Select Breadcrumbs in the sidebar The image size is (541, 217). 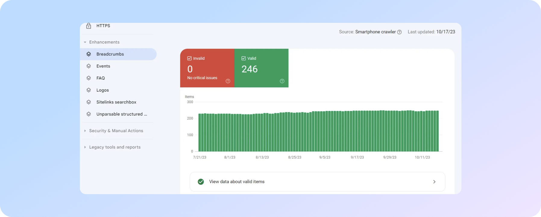[118, 54]
